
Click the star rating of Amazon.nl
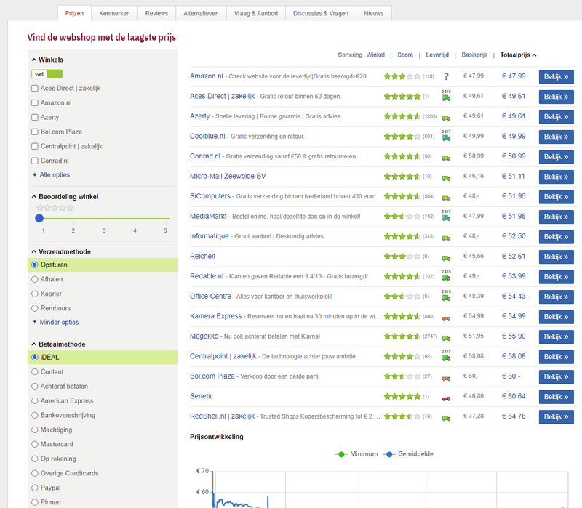(x=402, y=76)
